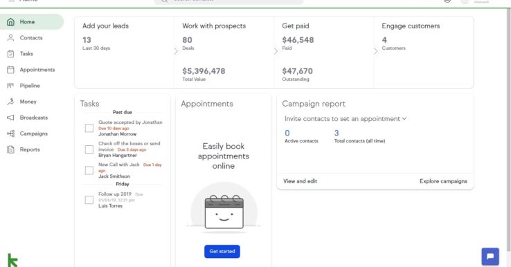
Task: Click chevron after Add your leads
Action: point(176,51)
